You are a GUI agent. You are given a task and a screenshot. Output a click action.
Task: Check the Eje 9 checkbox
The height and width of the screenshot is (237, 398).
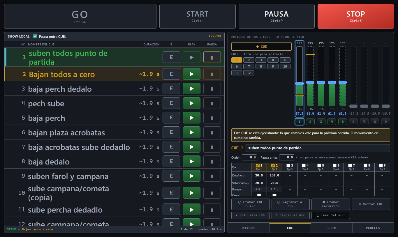click(381, 165)
